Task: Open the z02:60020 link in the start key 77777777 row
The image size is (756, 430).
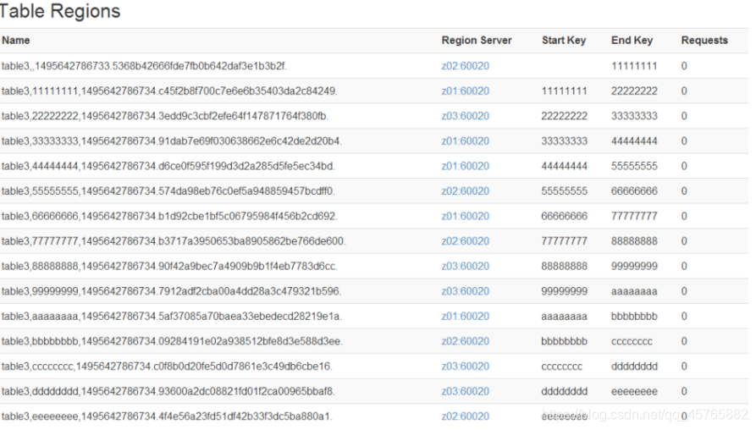Action: [466, 241]
